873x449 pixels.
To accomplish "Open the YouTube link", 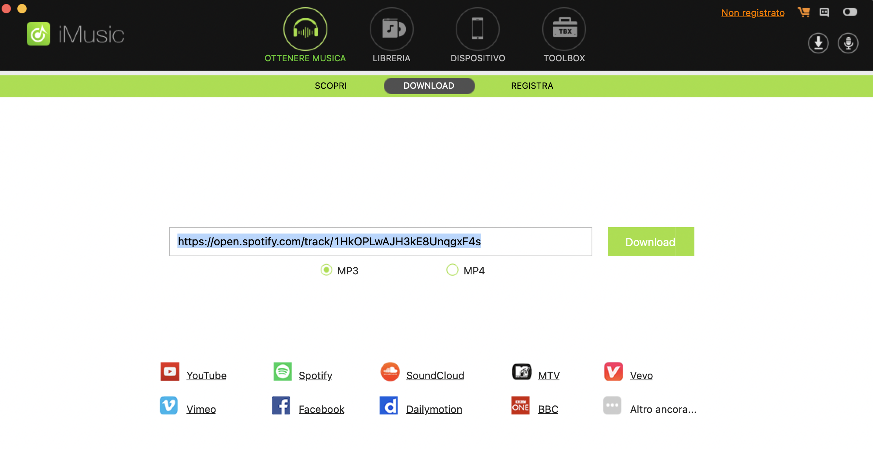I will (x=206, y=376).
